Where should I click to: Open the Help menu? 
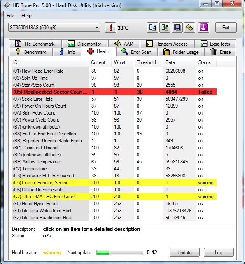tap(26, 16)
